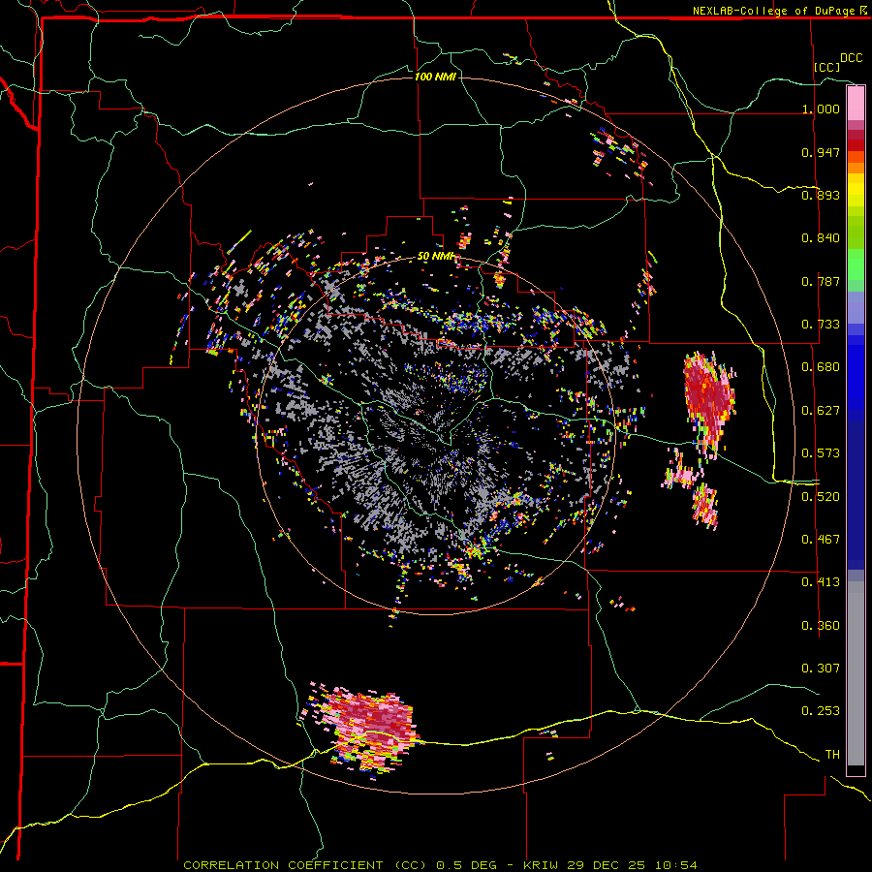The height and width of the screenshot is (872, 872).
Task: Click the 0.733 legend value
Action: 821,325
